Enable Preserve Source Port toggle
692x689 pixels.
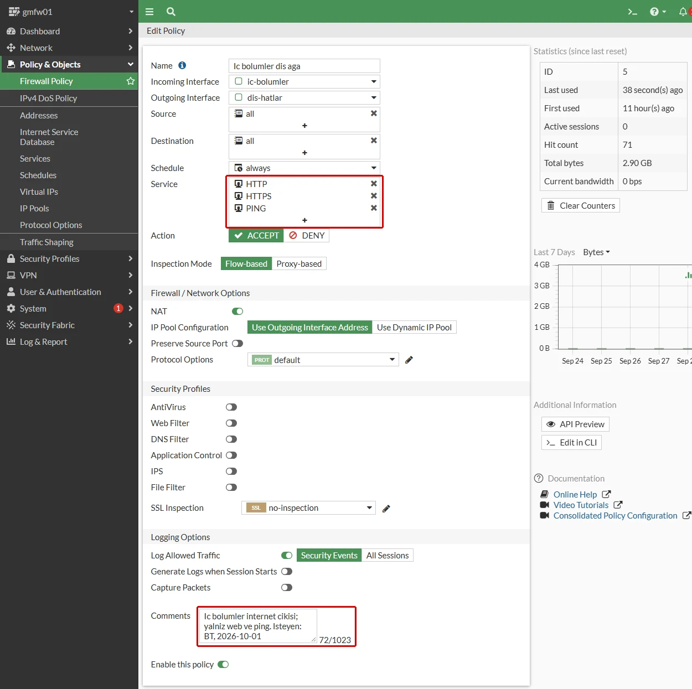click(x=237, y=344)
